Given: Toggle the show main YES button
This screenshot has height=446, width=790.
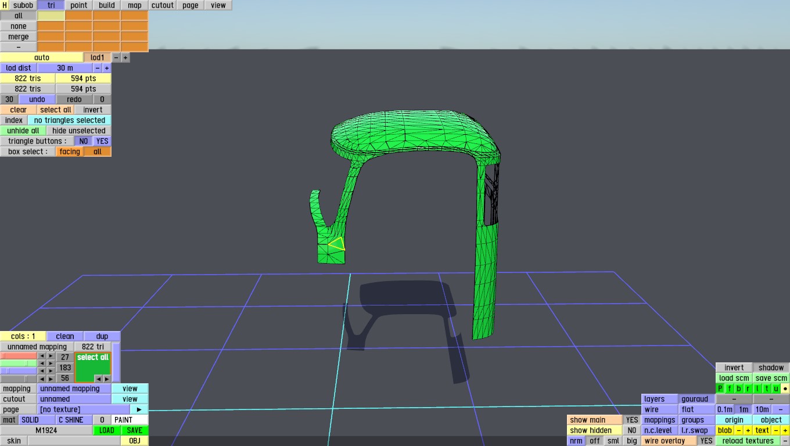Looking at the screenshot, I should [x=632, y=420].
